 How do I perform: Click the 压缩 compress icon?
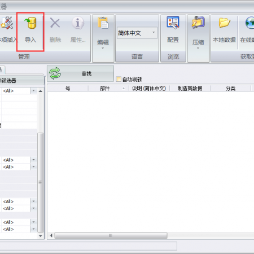198,22
